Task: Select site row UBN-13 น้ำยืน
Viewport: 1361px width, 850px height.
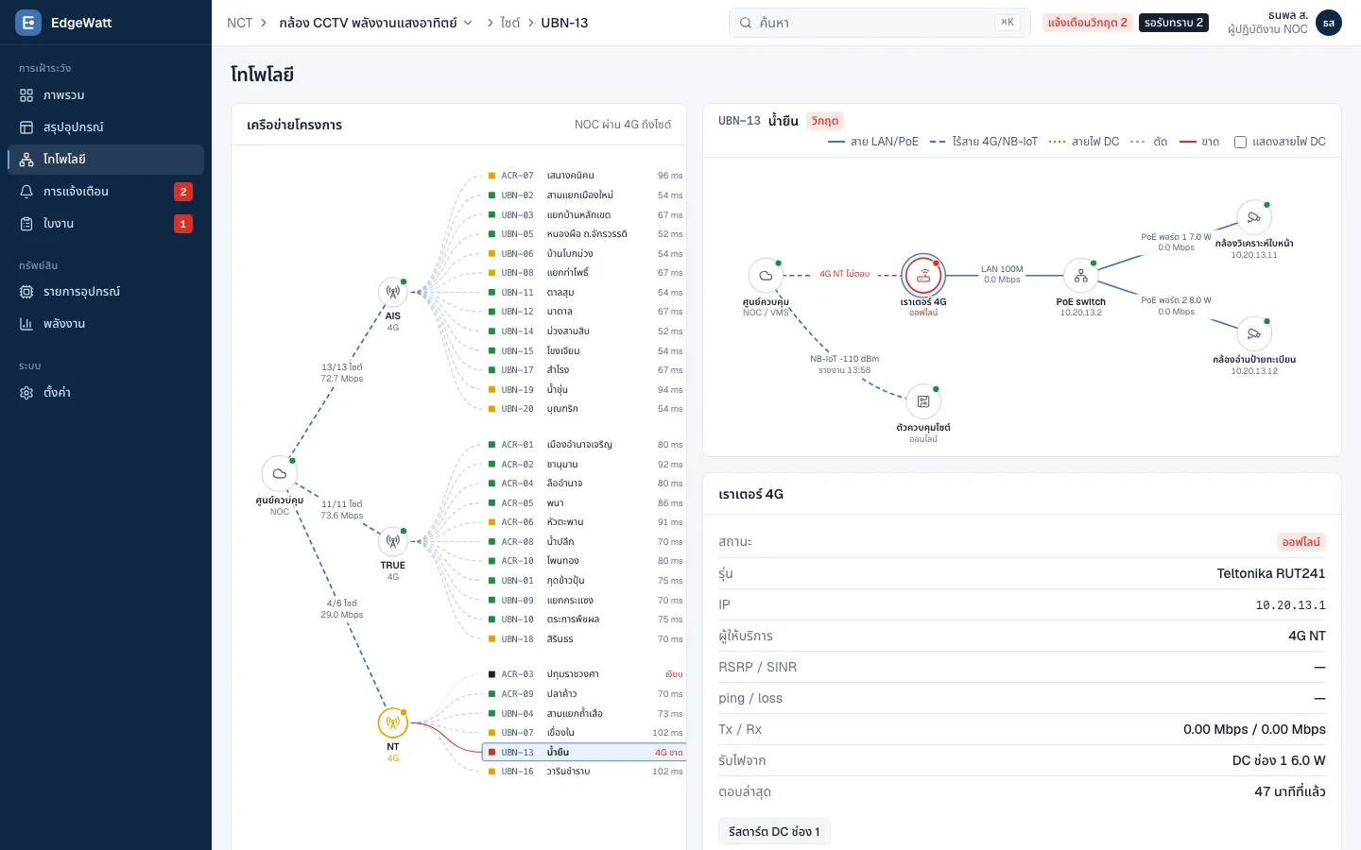Action: tap(584, 753)
